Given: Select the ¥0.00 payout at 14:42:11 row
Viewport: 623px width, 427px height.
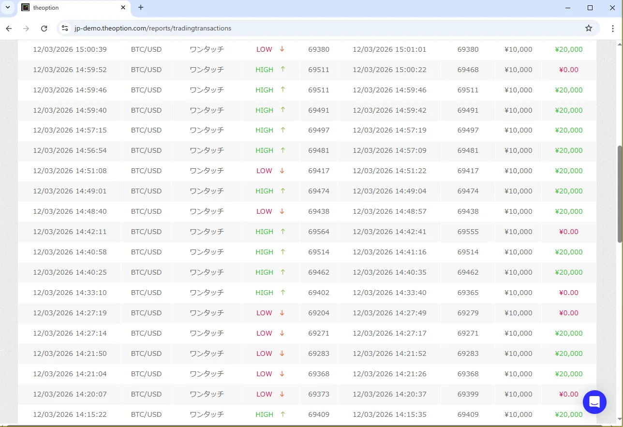Looking at the screenshot, I should click(568, 232).
